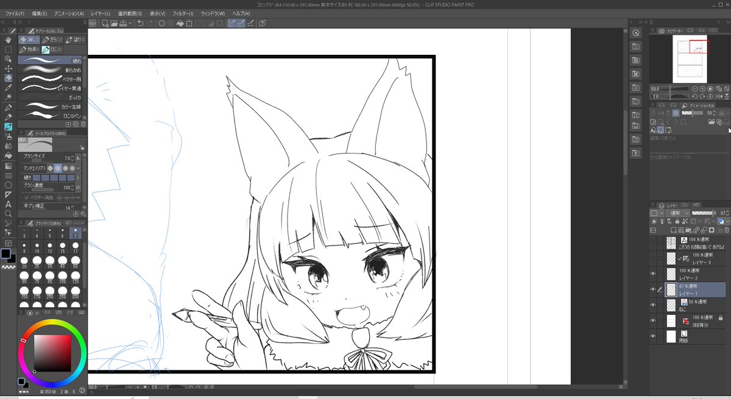The width and height of the screenshot is (731, 399).
Task: Choose the カラー主線 sub tool
Action: 50,106
